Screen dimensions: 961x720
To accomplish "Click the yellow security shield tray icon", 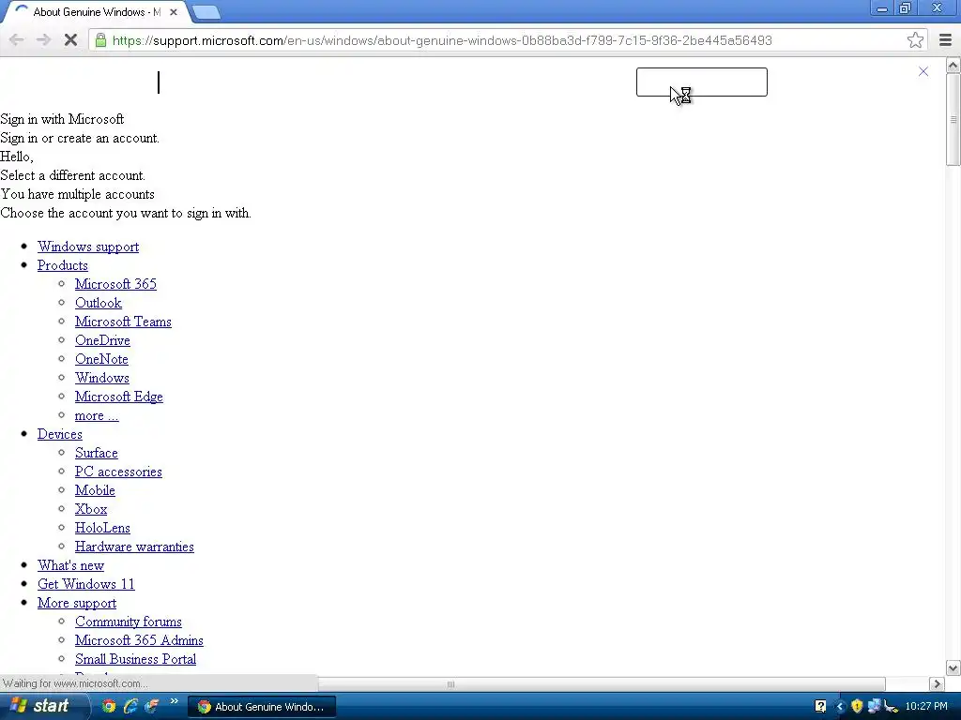I will pos(857,707).
